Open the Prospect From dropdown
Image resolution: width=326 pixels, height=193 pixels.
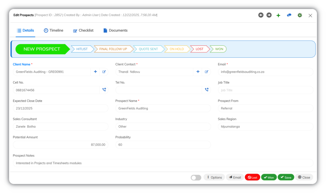coord(266,108)
